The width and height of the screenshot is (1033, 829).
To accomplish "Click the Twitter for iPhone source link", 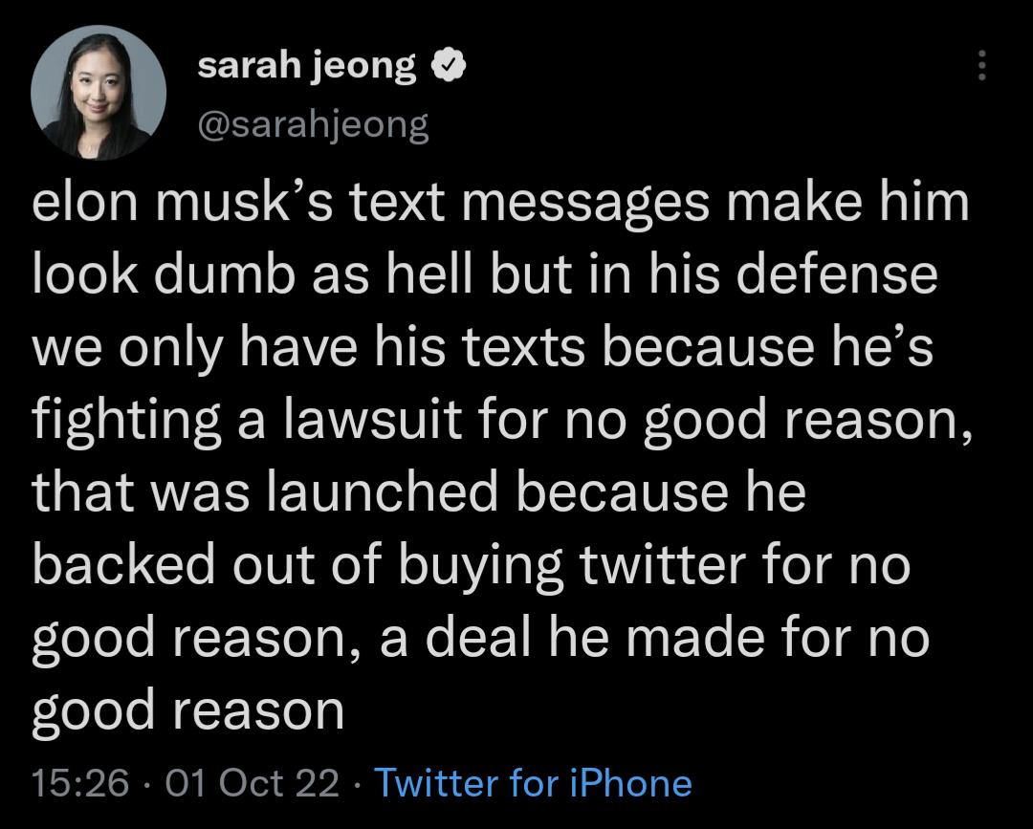I will click(x=533, y=782).
